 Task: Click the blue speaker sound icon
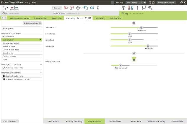pyautogui.click(x=92, y=8)
